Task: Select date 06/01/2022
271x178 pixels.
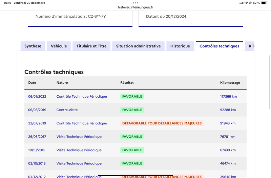Action: click(37, 96)
